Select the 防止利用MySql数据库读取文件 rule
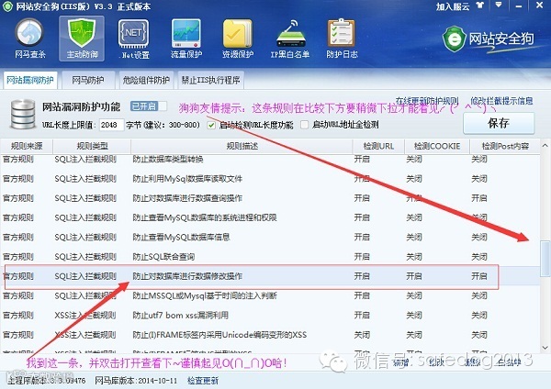This screenshot has width=551, height=389. [270, 179]
